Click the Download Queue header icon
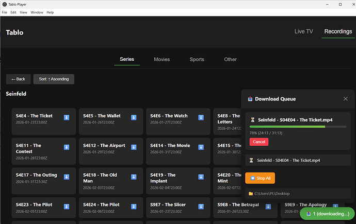The height and width of the screenshot is (224, 356). point(250,99)
